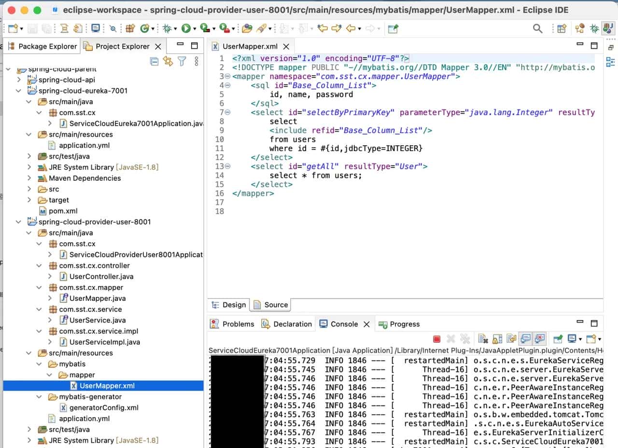Click the Clear Console icon
Screen dimensions: 618x448
click(x=482, y=339)
